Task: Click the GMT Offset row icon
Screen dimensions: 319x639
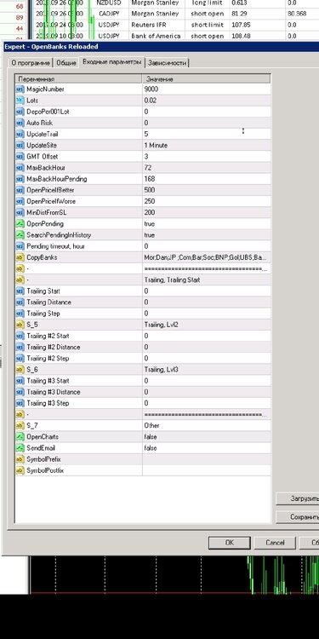Action: [x=20, y=157]
